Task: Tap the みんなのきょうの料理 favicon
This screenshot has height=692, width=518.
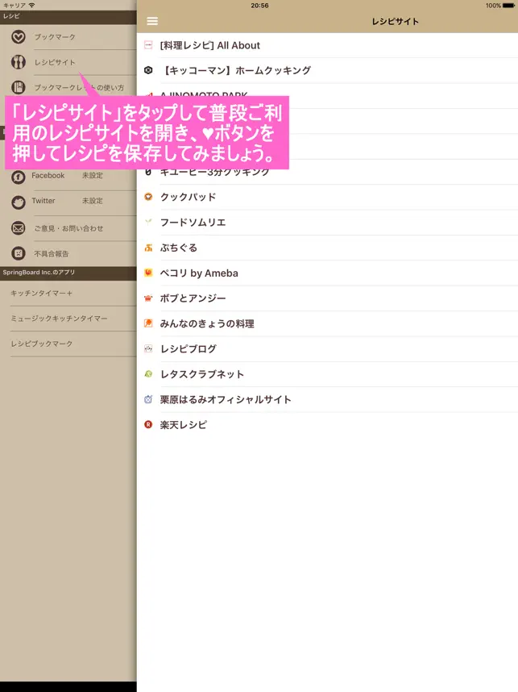Action: (x=148, y=323)
